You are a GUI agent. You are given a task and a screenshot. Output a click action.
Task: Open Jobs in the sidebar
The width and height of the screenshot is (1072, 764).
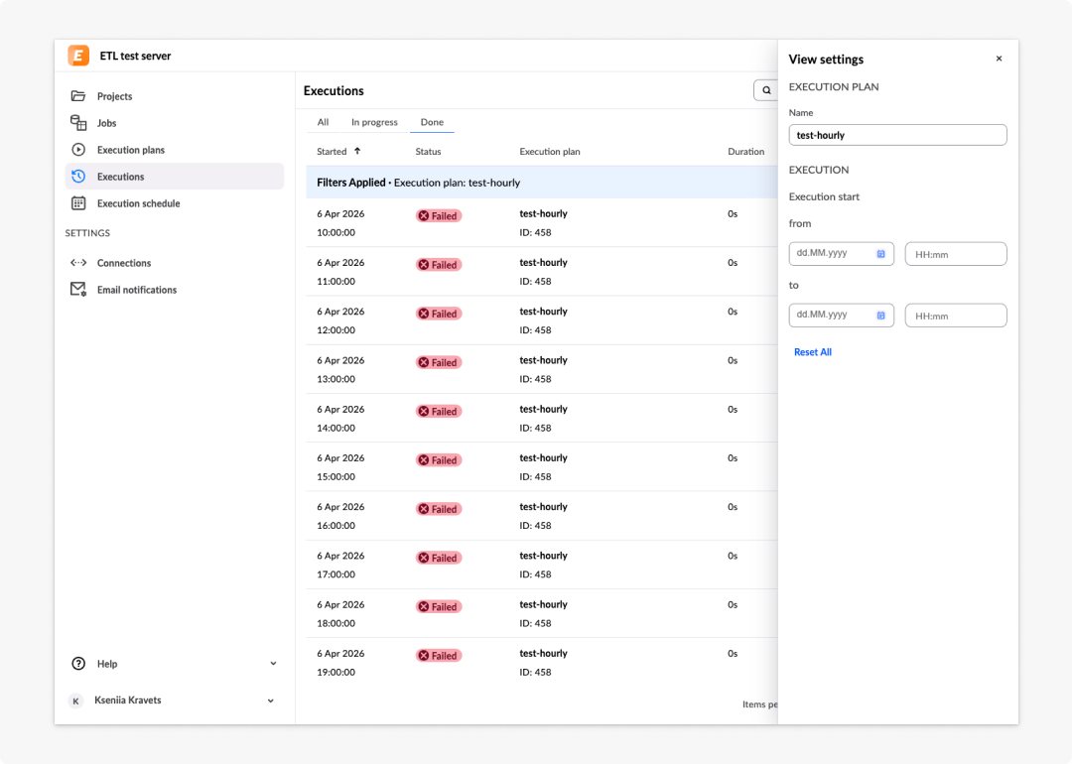coord(175,122)
